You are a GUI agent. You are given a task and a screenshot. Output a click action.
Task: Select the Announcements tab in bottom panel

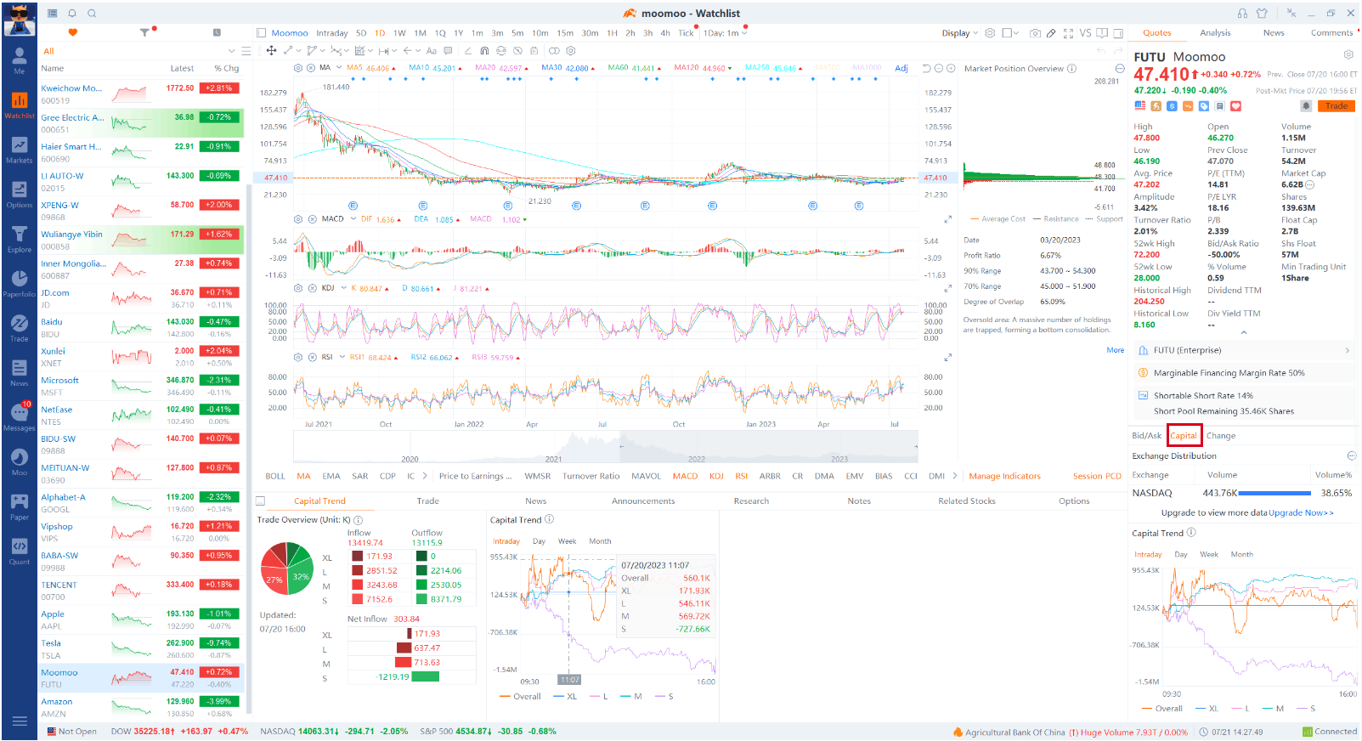coord(643,501)
